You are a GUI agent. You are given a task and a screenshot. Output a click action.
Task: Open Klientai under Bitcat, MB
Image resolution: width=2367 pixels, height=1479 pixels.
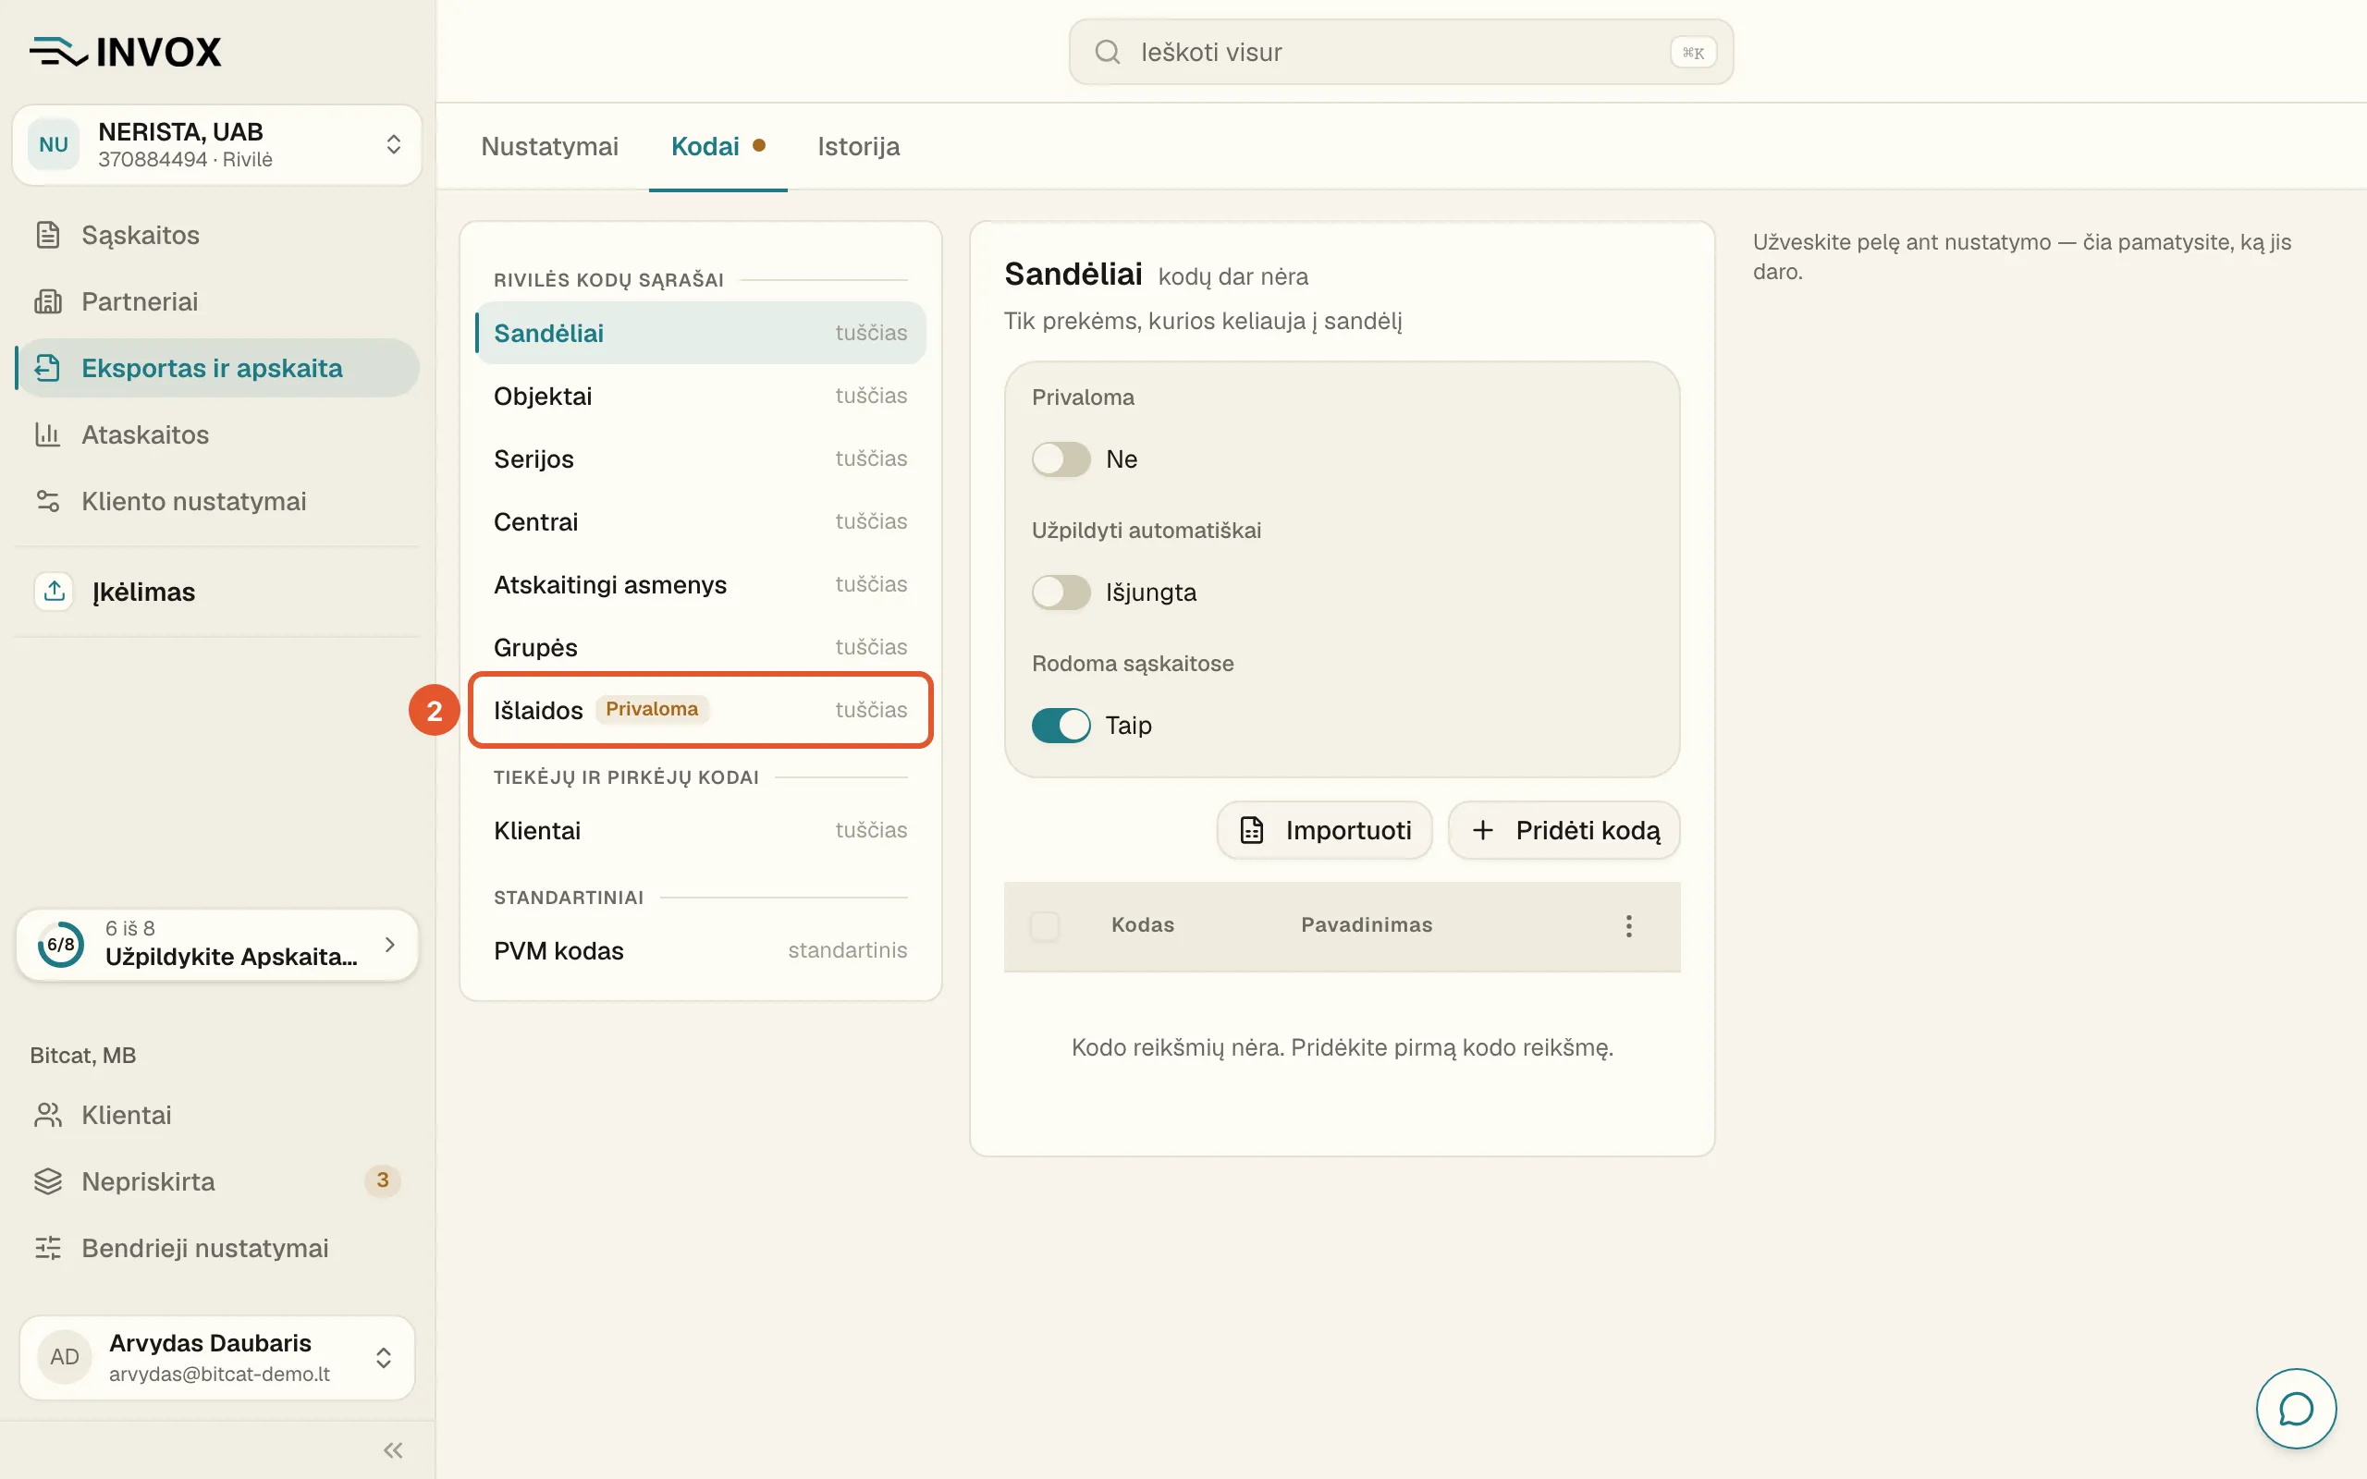pyautogui.click(x=217, y=1115)
